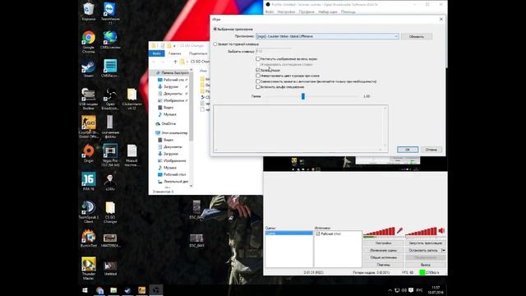Mute the desktop speaker icon in OBS

point(441,230)
